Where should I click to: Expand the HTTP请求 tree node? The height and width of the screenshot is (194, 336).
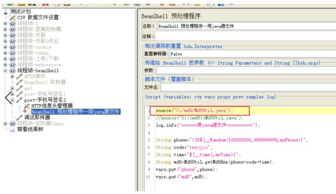coord(12,76)
